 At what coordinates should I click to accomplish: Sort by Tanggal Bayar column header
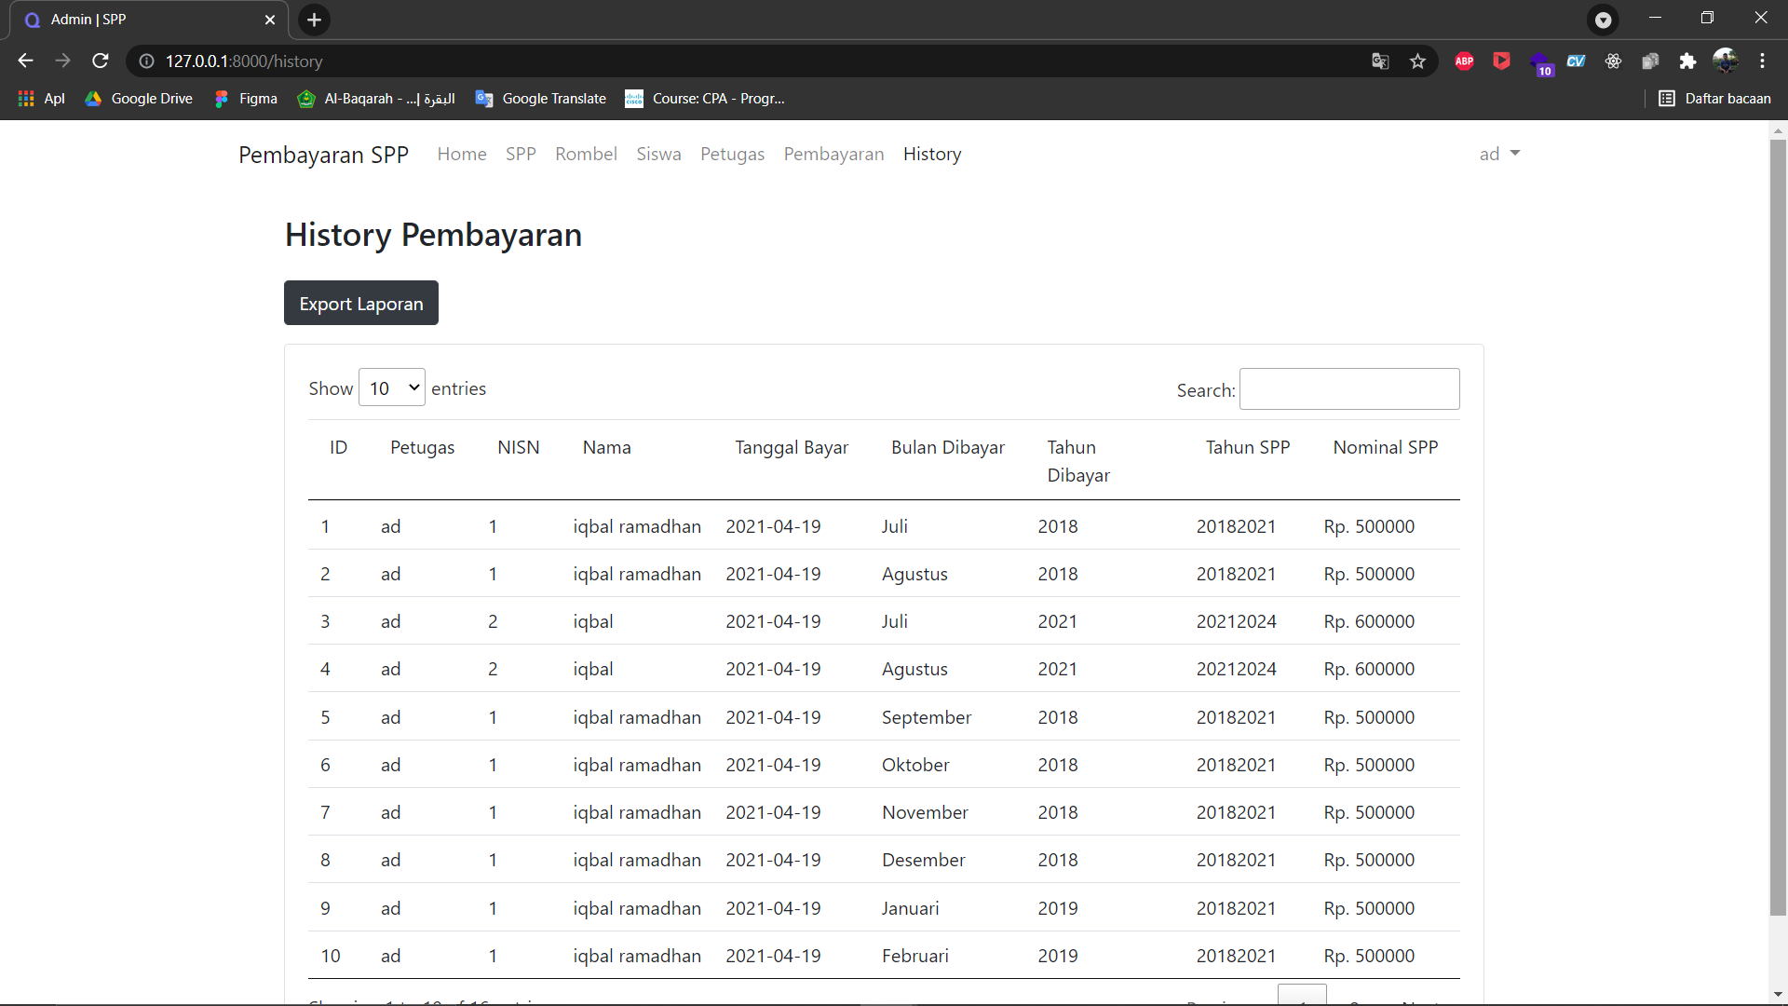[x=792, y=447]
